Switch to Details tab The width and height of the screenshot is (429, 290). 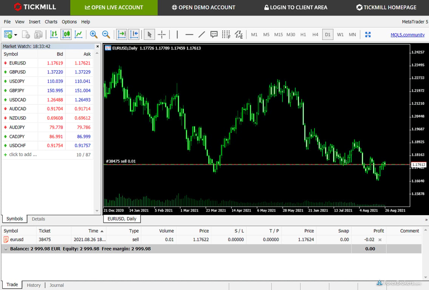pyautogui.click(x=38, y=219)
